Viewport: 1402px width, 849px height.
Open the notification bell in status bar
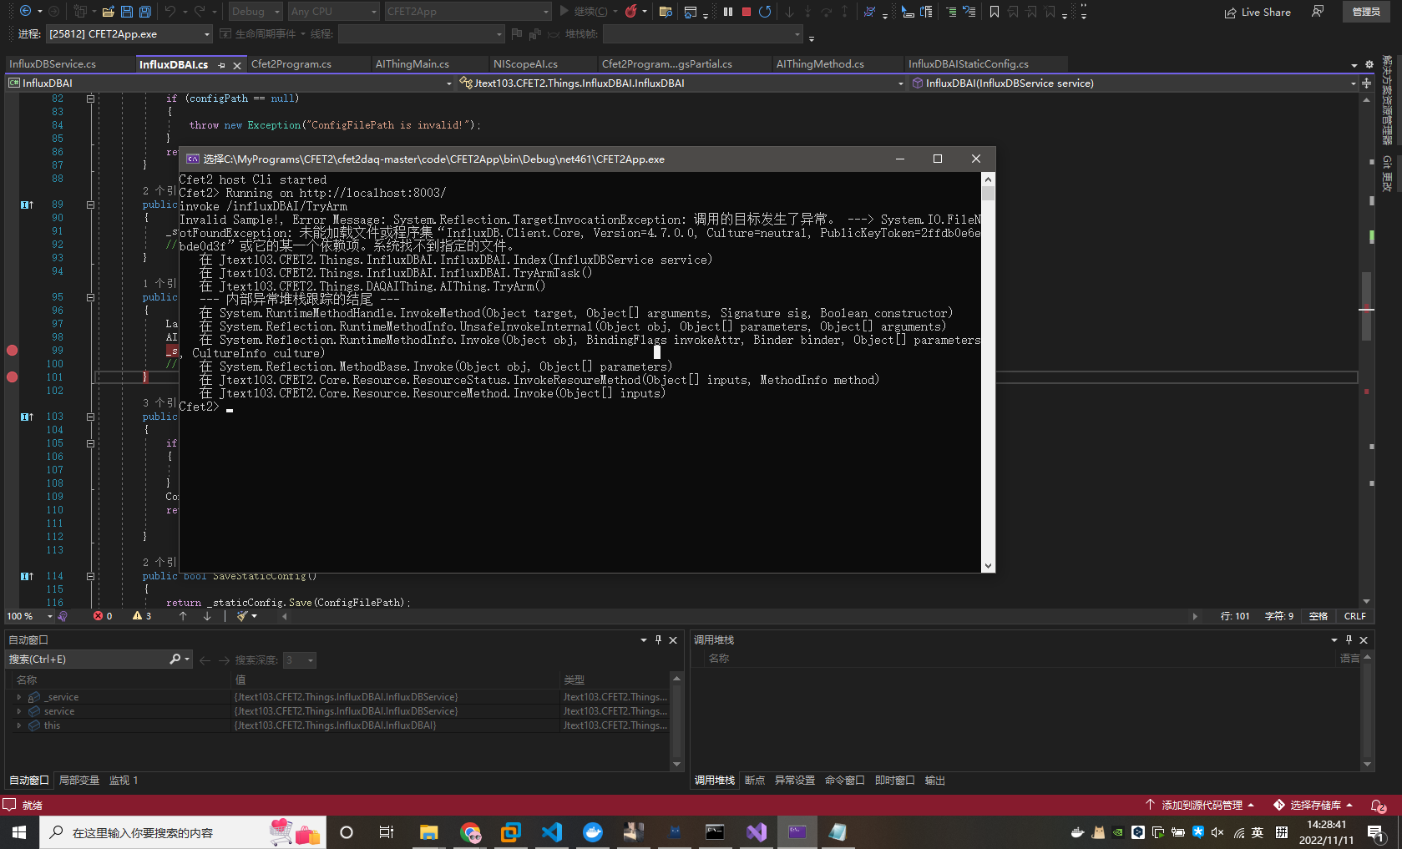click(x=1378, y=806)
